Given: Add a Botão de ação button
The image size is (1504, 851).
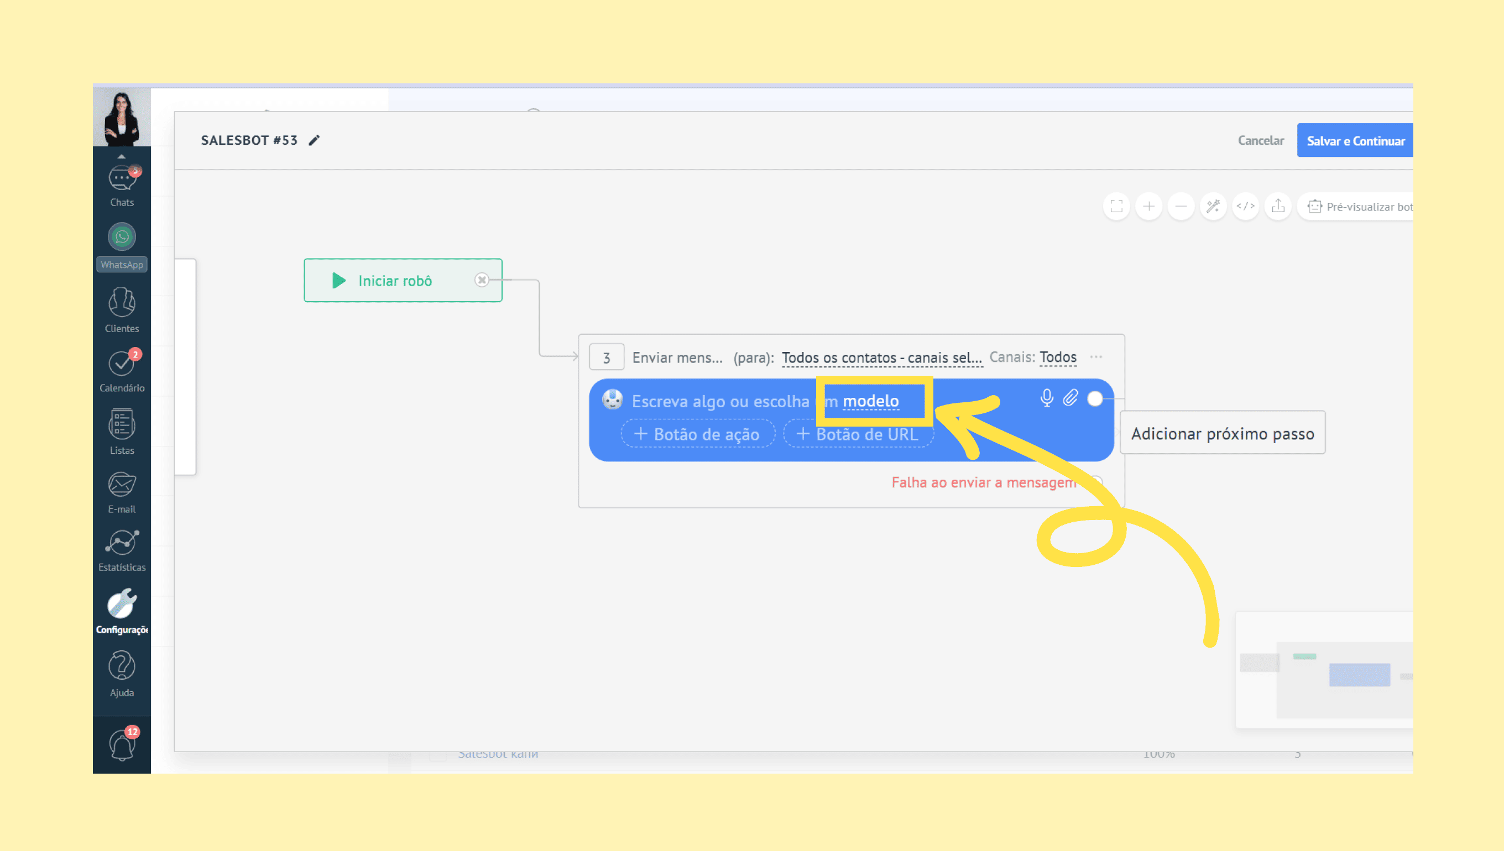Looking at the screenshot, I should (697, 434).
